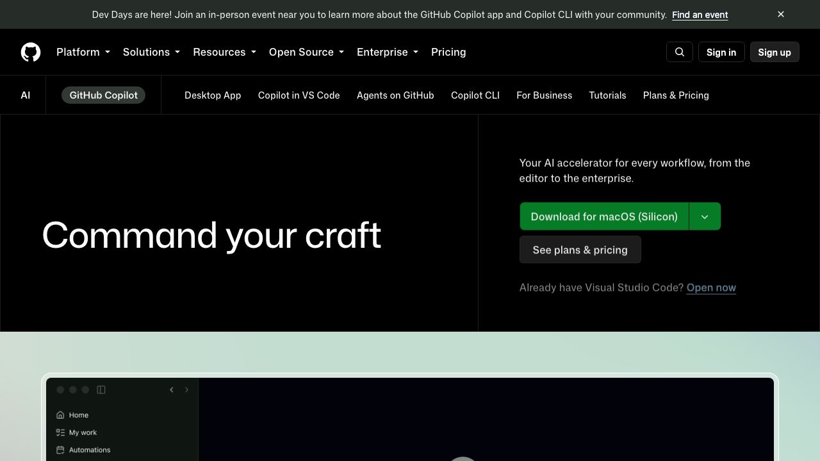The image size is (820, 461).
Task: Click the Automations calendar icon
Action: pyautogui.click(x=60, y=449)
